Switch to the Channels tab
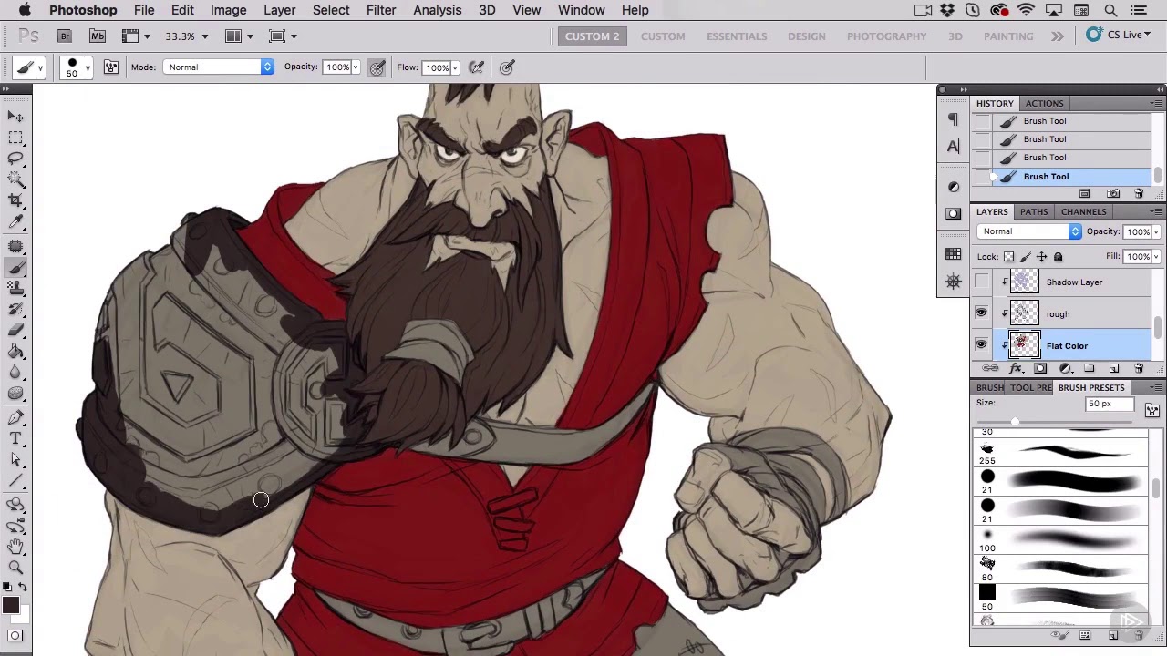 (1083, 212)
